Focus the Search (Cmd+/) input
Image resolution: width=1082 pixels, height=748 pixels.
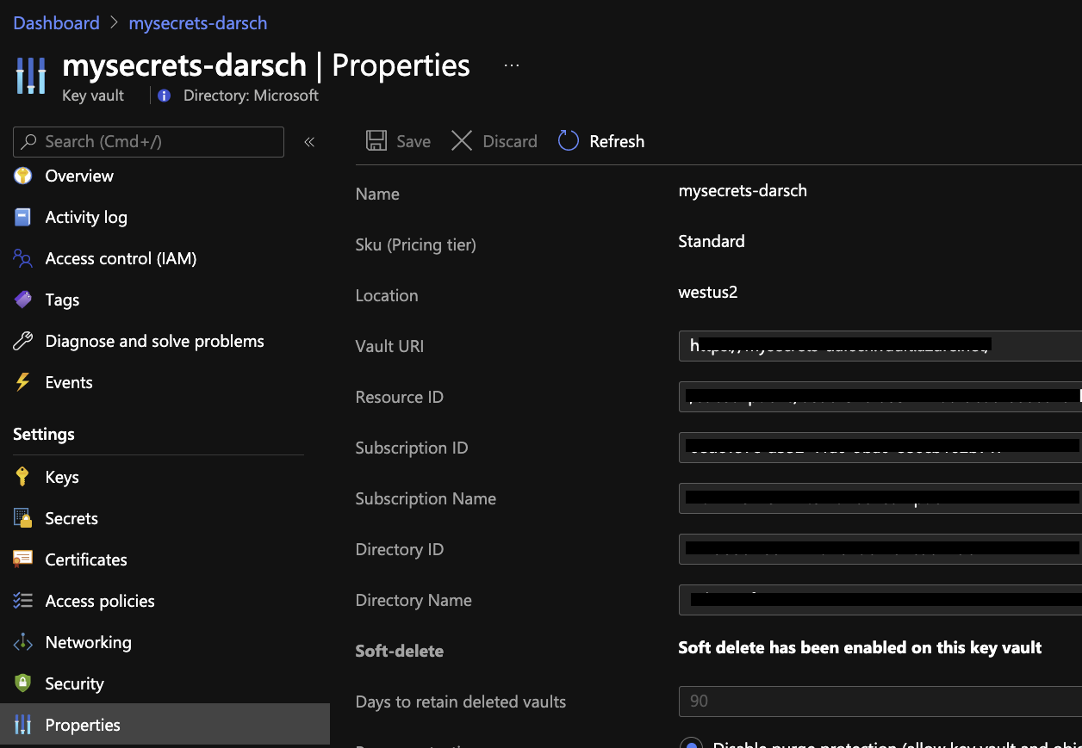pos(149,142)
